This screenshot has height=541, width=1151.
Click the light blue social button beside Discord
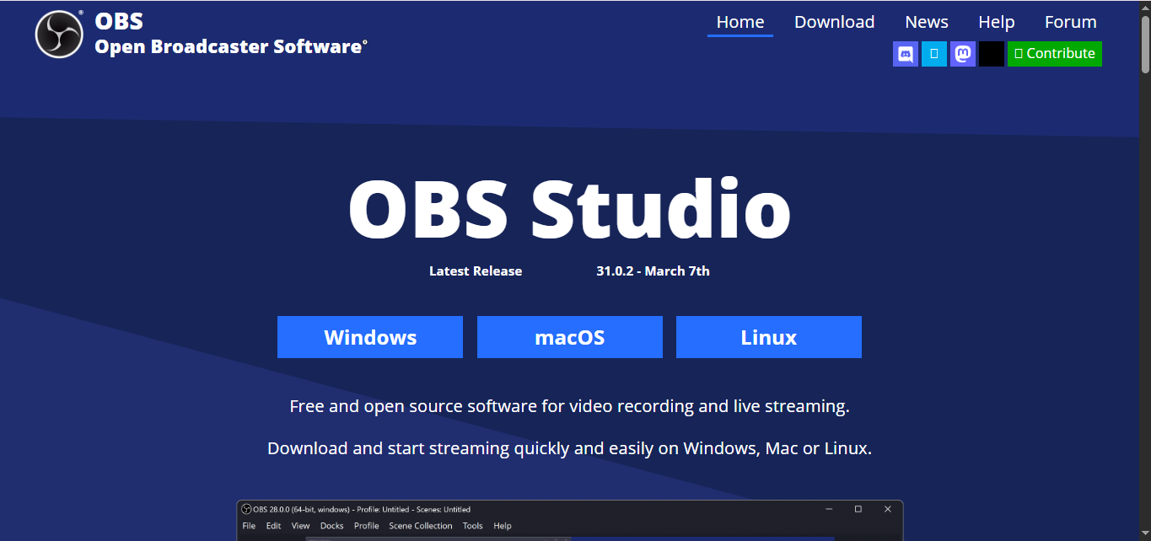(x=934, y=54)
